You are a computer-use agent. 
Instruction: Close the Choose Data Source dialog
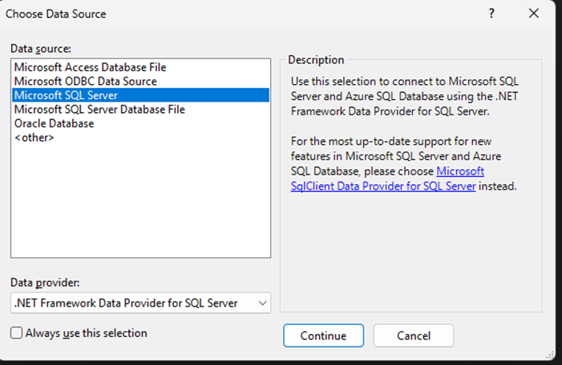(x=534, y=14)
